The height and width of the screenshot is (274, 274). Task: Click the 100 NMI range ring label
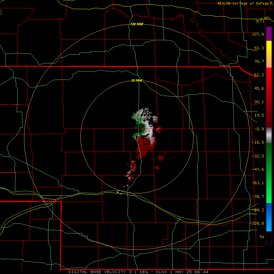(137, 24)
